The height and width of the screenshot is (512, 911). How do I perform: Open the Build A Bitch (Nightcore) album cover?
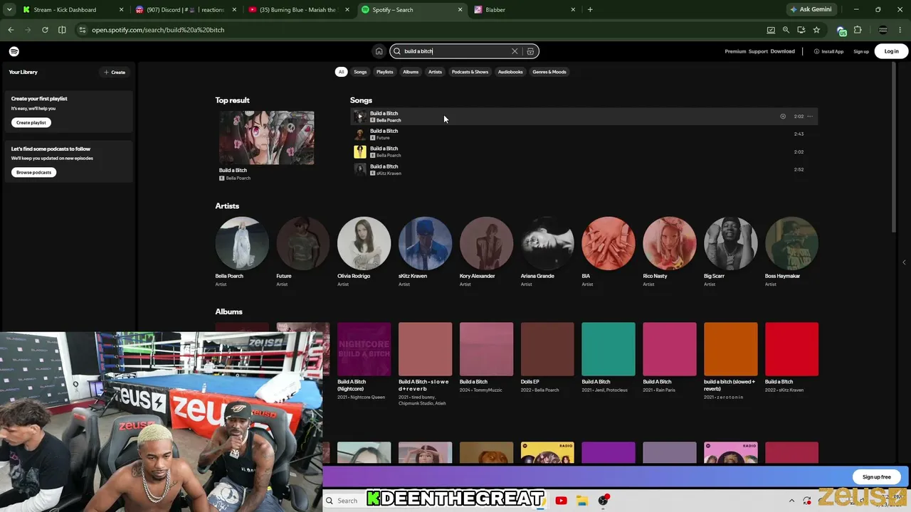click(364, 349)
